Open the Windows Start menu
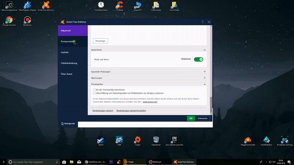 4,162
